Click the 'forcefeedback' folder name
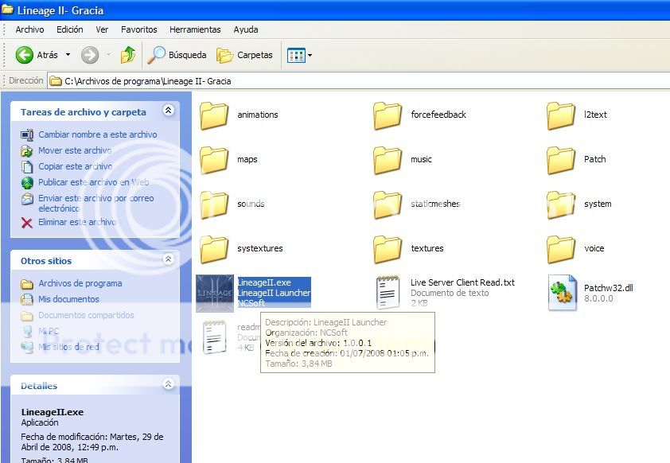 (438, 115)
